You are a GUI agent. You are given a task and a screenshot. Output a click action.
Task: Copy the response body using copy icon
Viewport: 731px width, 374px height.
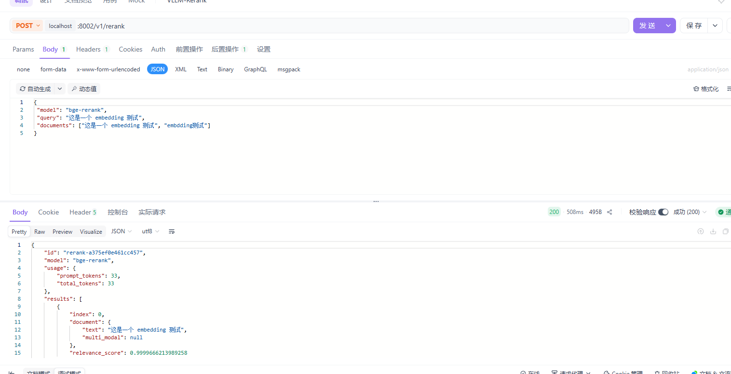(725, 232)
